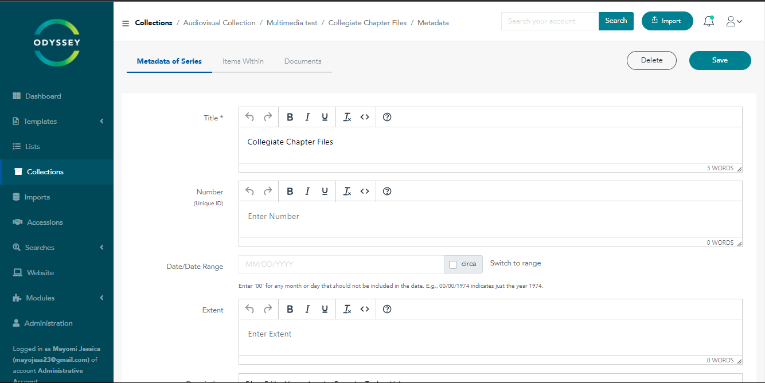This screenshot has width=765, height=383.
Task: Open source code view in Extent editor
Action: click(365, 309)
